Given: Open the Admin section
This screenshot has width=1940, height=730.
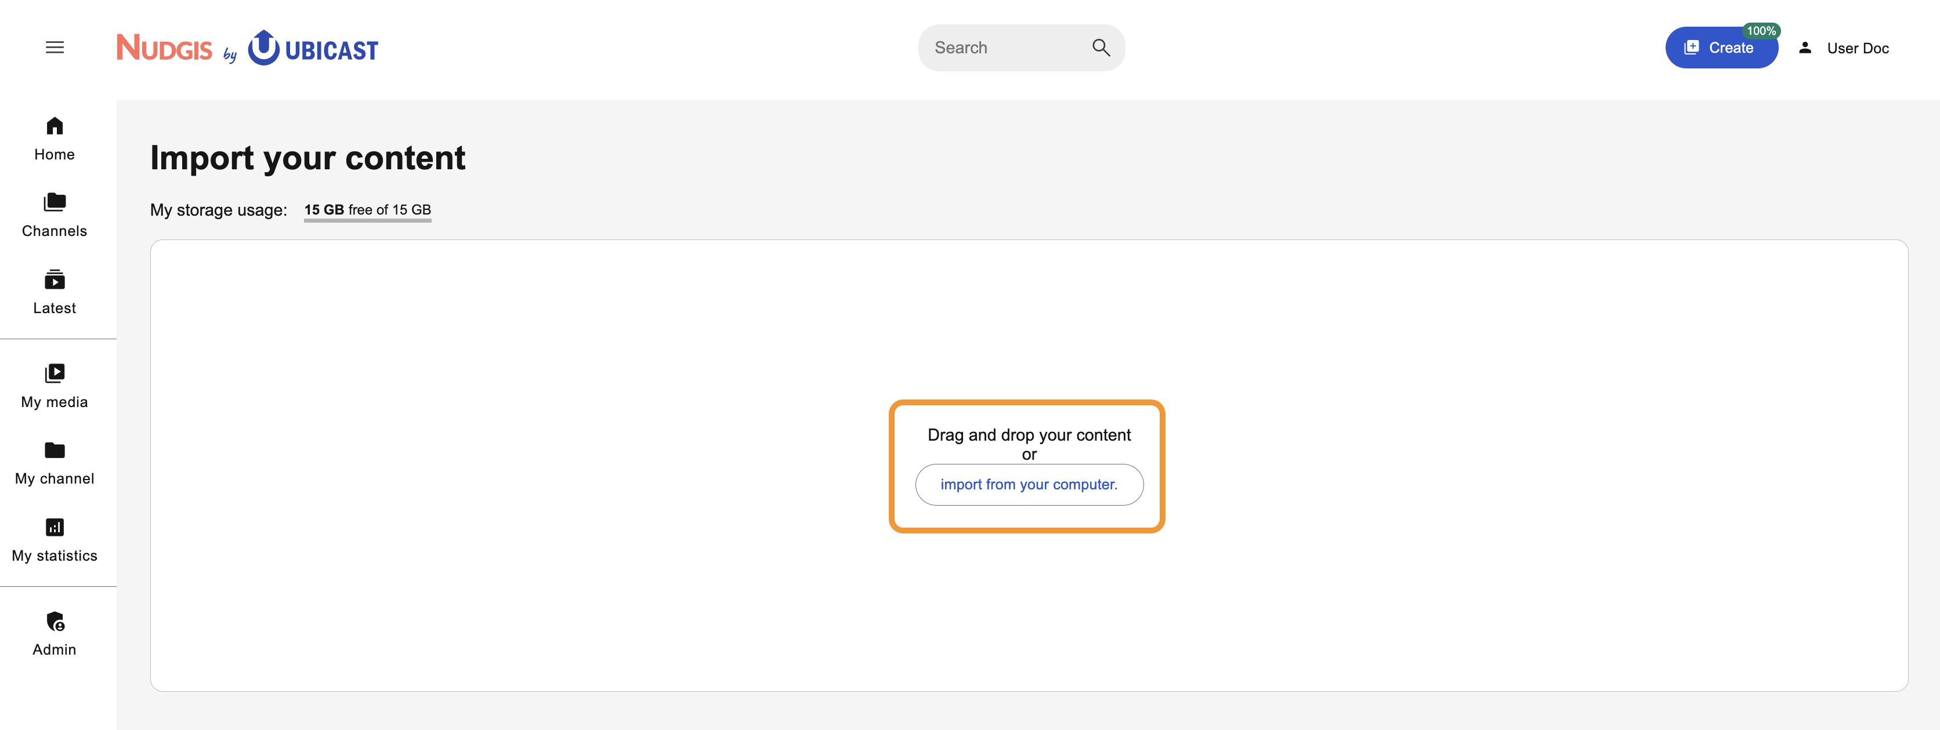Looking at the screenshot, I should 54,634.
